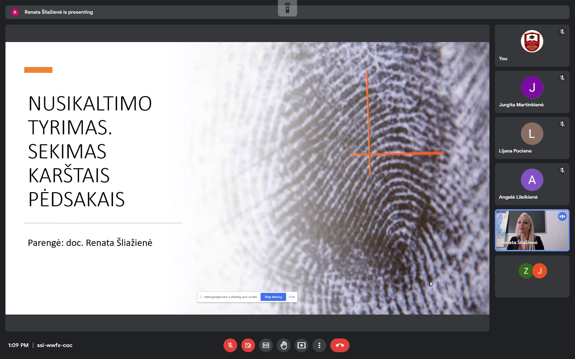Image resolution: width=575 pixels, height=359 pixels.
Task: Turn on the camera
Action: [x=248, y=345]
